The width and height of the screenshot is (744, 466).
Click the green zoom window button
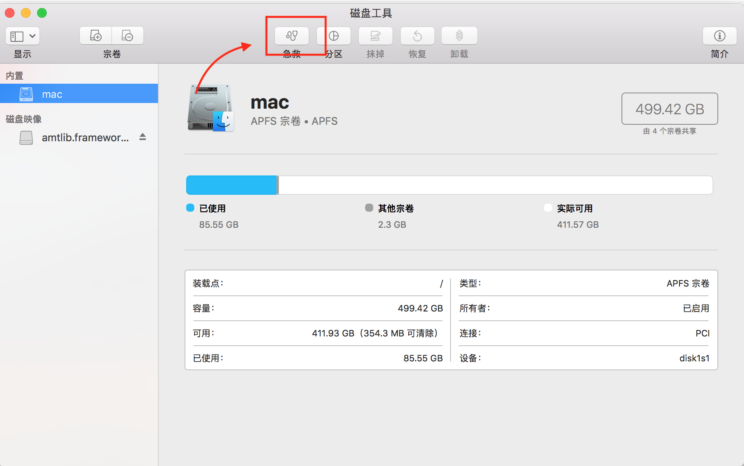point(42,13)
